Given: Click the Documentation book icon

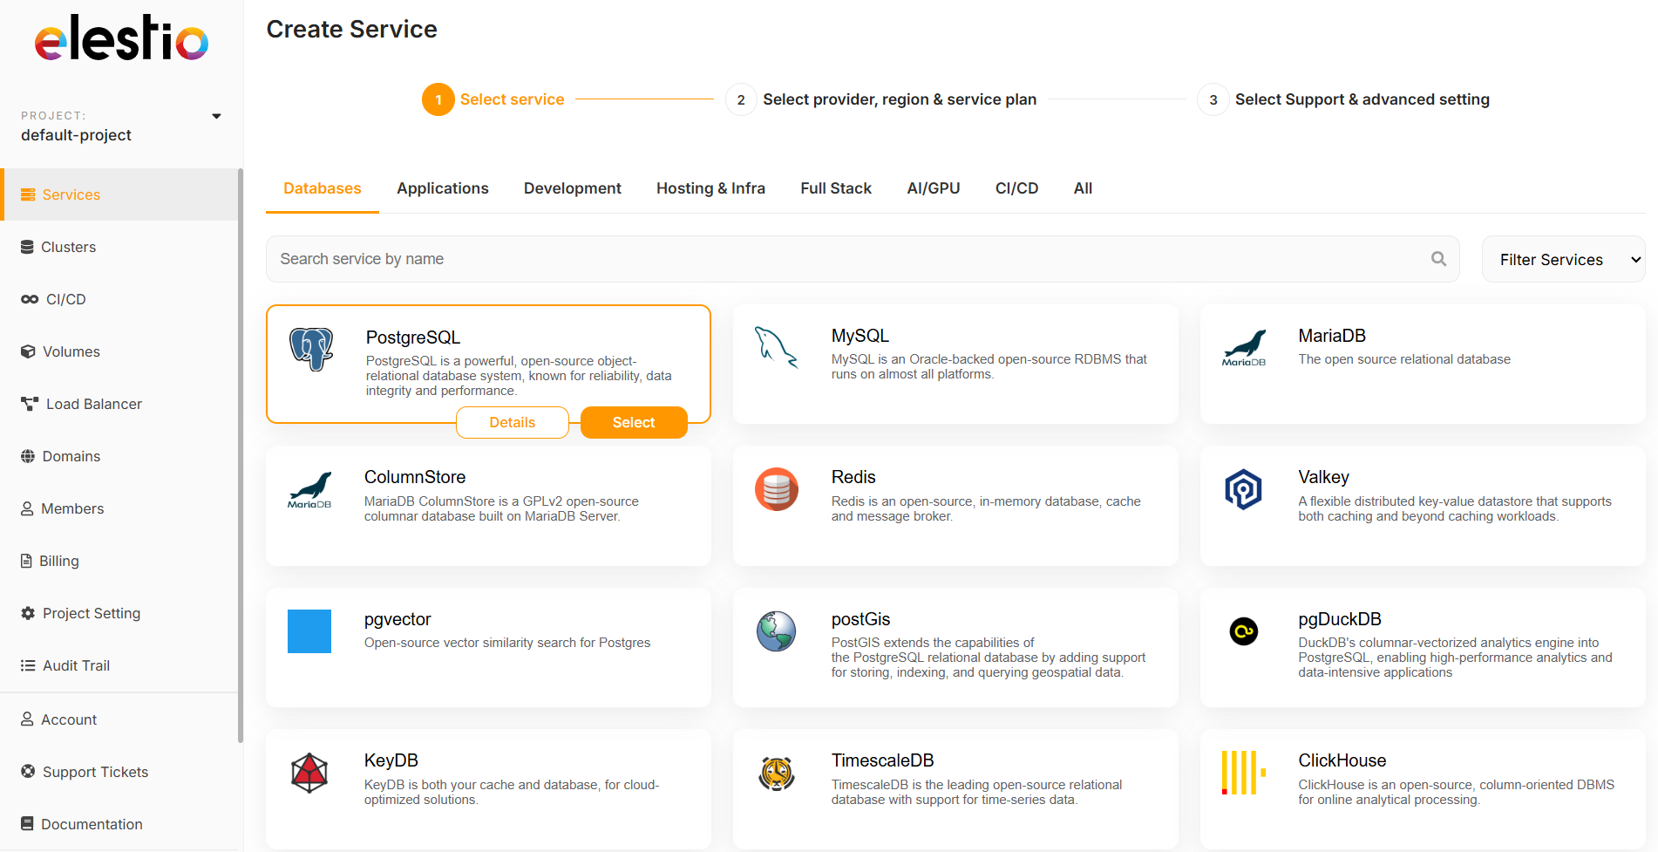Looking at the screenshot, I should click(27, 824).
